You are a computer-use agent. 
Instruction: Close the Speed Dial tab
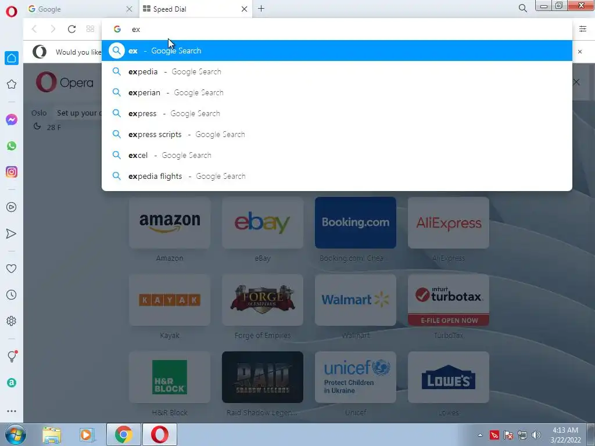(x=245, y=9)
